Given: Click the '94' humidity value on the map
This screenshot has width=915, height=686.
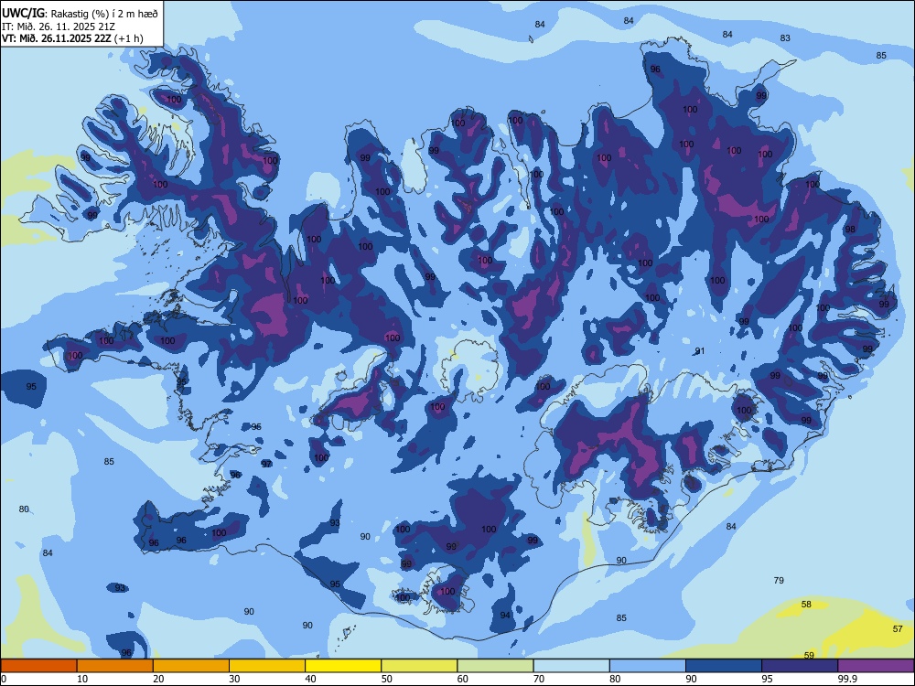Looking at the screenshot, I should tap(505, 616).
